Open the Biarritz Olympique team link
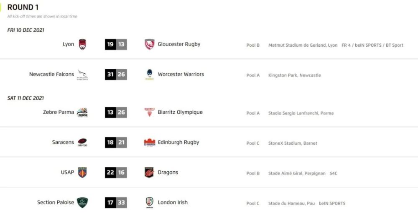The width and height of the screenshot is (418, 218). pos(180,112)
